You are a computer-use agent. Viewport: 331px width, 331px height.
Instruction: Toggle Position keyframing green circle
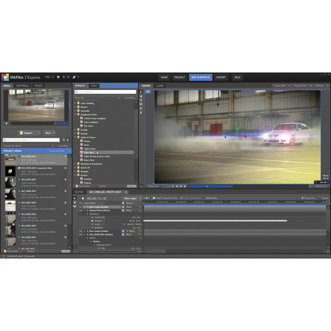[93, 220]
